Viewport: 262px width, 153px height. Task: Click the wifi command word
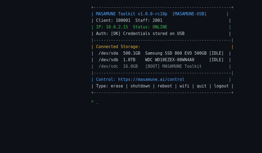click(184, 86)
